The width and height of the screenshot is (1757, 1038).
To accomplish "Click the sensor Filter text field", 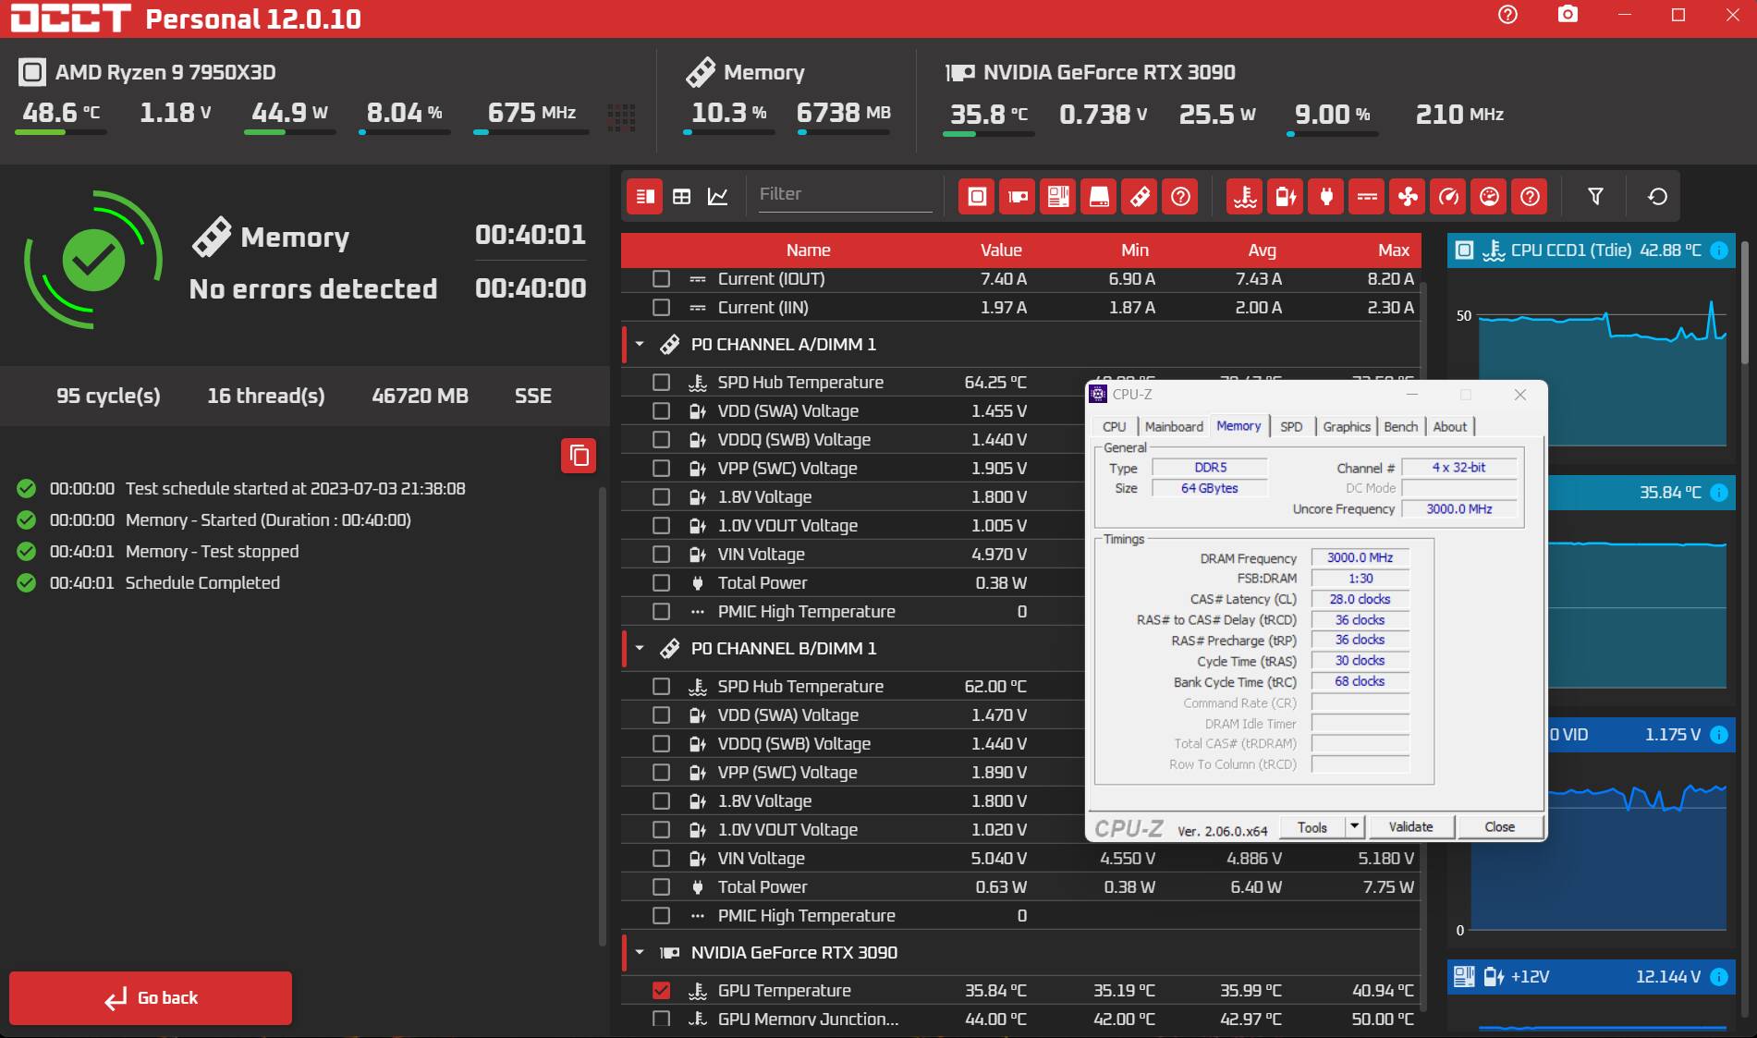I will (845, 194).
